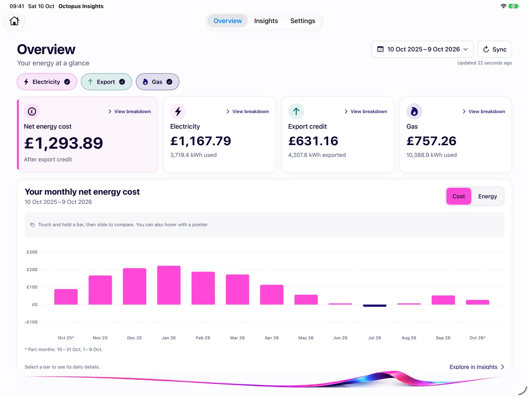Click the 10,388.9 kWh used text
Viewport: 529px width, 397px height.
[431, 155]
